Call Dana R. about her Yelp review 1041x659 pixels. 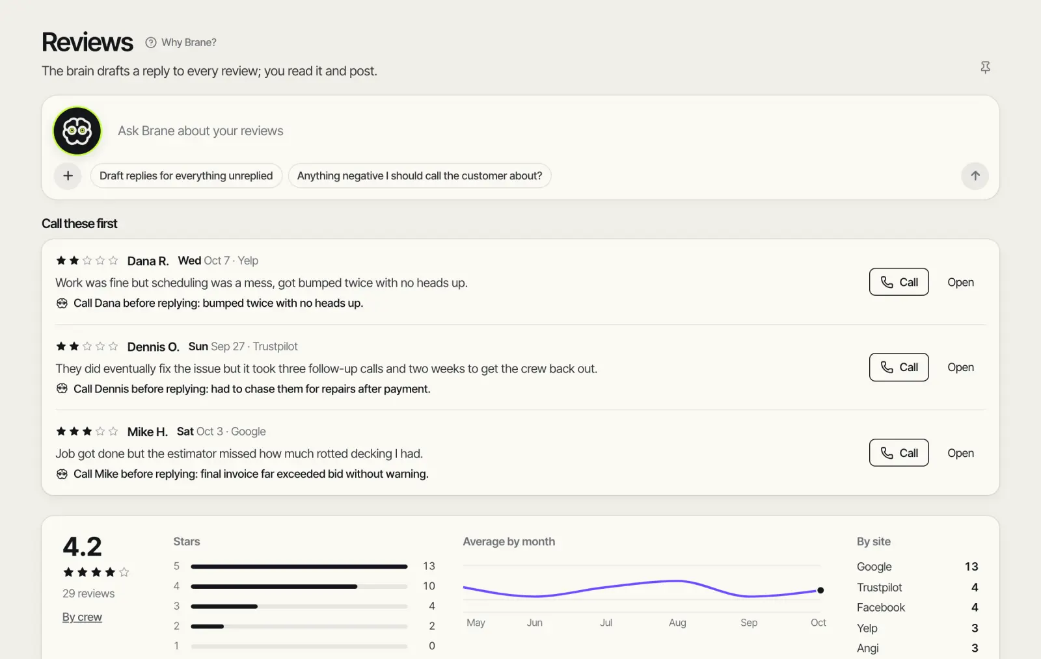coord(899,282)
